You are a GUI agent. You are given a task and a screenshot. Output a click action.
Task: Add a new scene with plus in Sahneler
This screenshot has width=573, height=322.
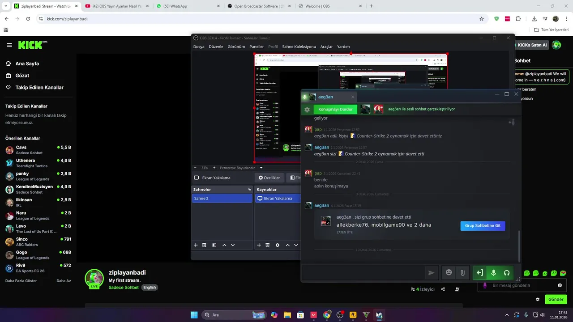point(196,245)
